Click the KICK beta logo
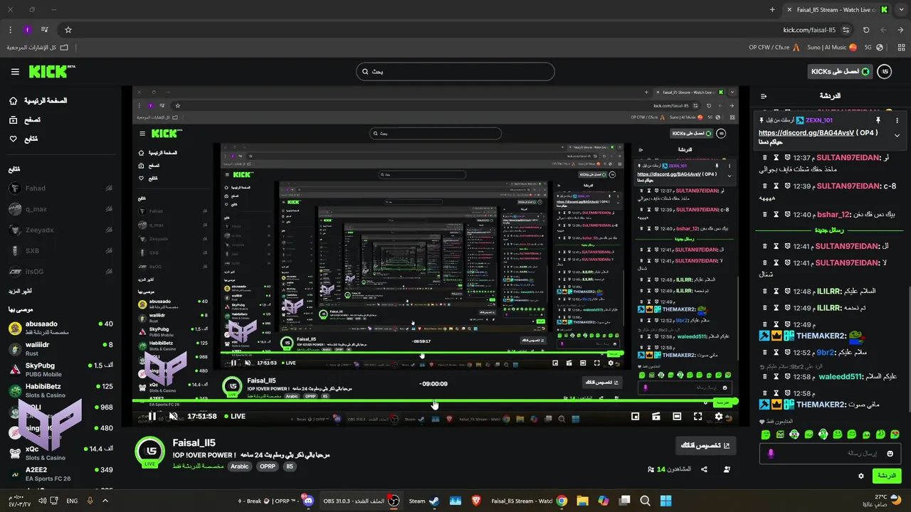Image resolution: width=911 pixels, height=512 pixels. (x=52, y=71)
